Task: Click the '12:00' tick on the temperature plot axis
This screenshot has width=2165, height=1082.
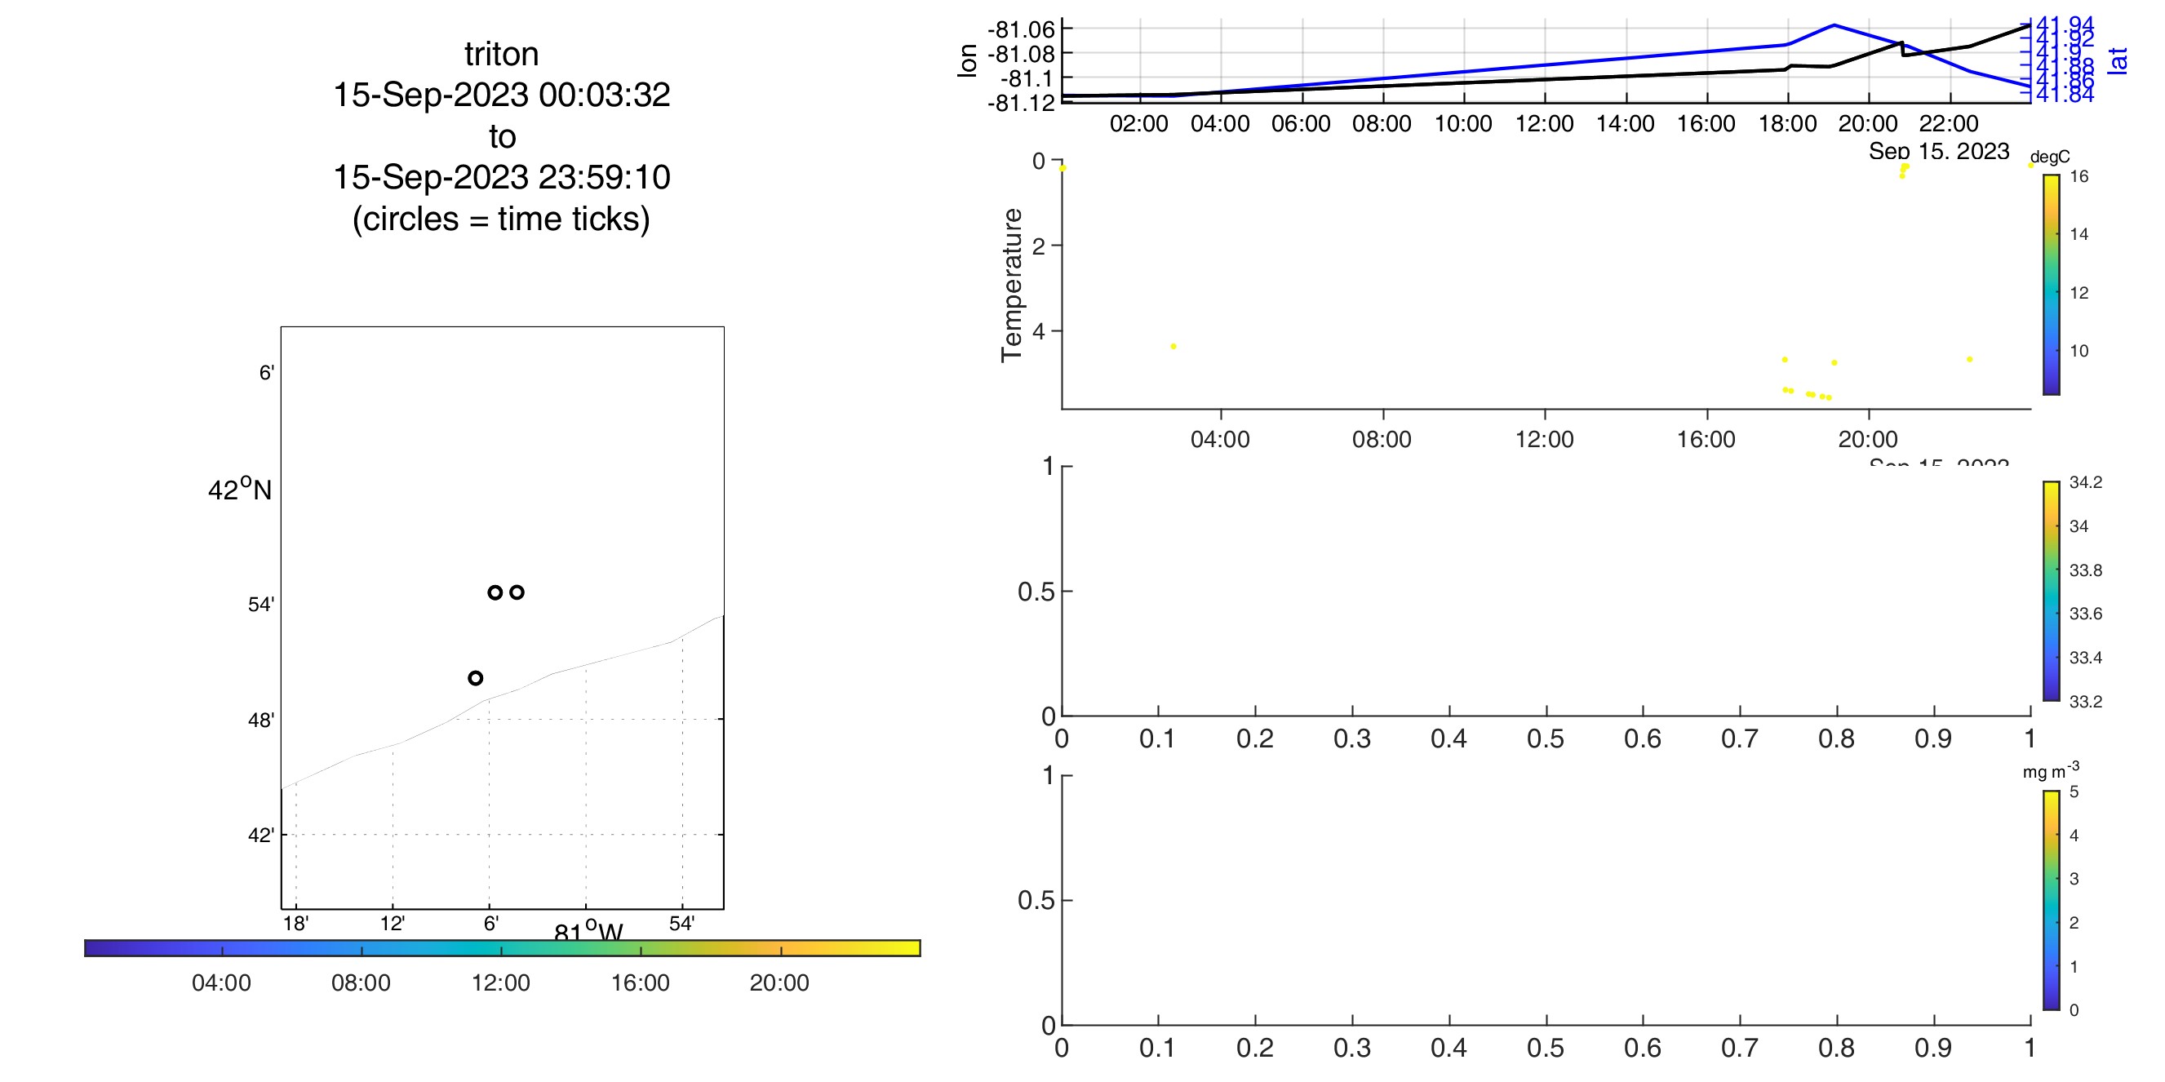Action: (1545, 439)
